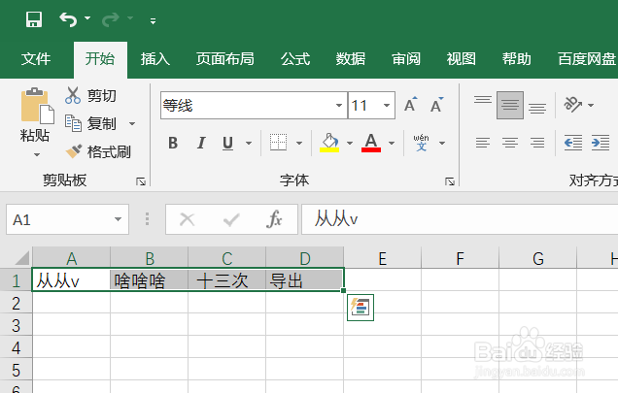Select cell B1 containing 啥啥啥
The image size is (618, 393).
point(149,280)
